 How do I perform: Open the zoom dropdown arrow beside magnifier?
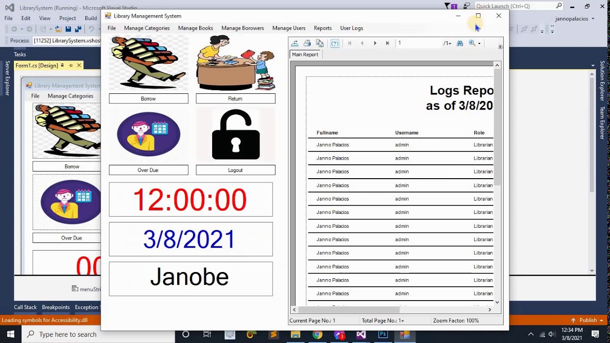pos(479,43)
